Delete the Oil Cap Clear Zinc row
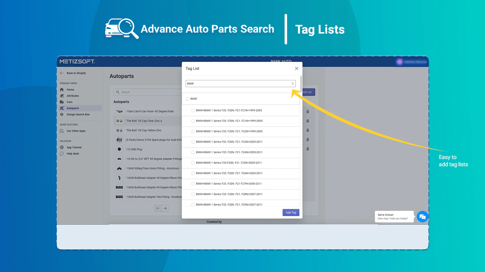This screenshot has width=485, height=272. point(308,121)
